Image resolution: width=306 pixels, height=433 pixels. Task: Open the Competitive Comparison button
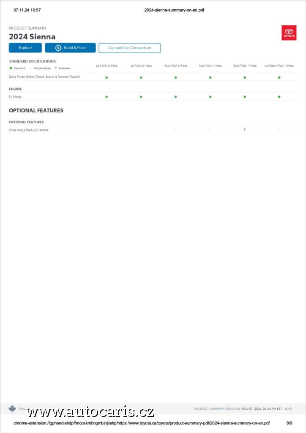[x=130, y=48]
